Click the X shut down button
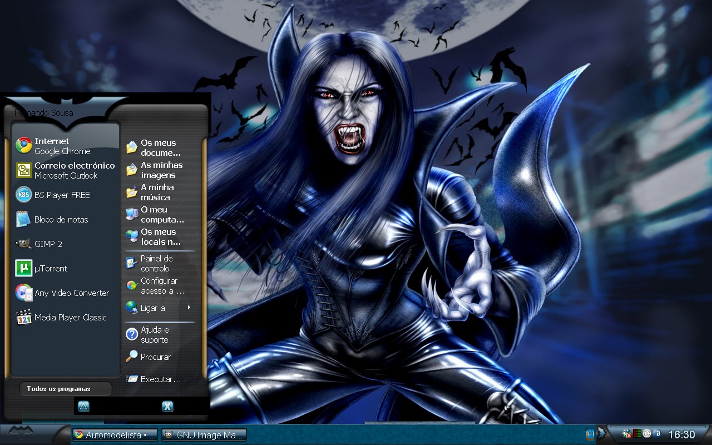Viewport: 712px width, 445px height. [167, 407]
